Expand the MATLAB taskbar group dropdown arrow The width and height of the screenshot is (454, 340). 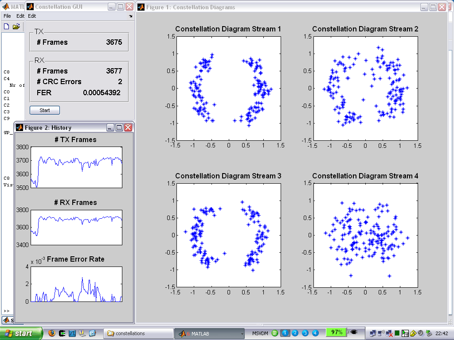(242, 333)
